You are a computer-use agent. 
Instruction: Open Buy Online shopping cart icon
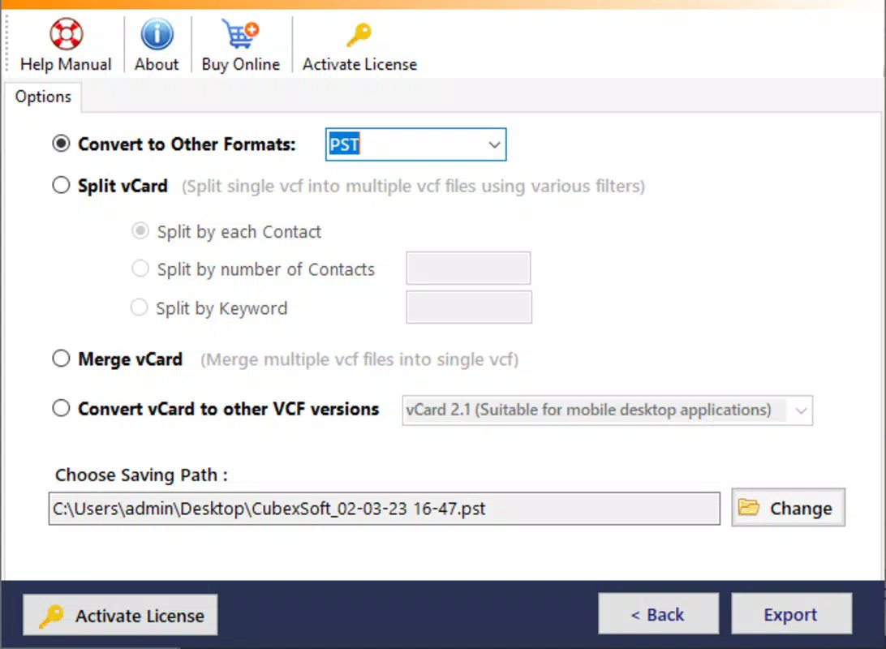click(x=240, y=34)
